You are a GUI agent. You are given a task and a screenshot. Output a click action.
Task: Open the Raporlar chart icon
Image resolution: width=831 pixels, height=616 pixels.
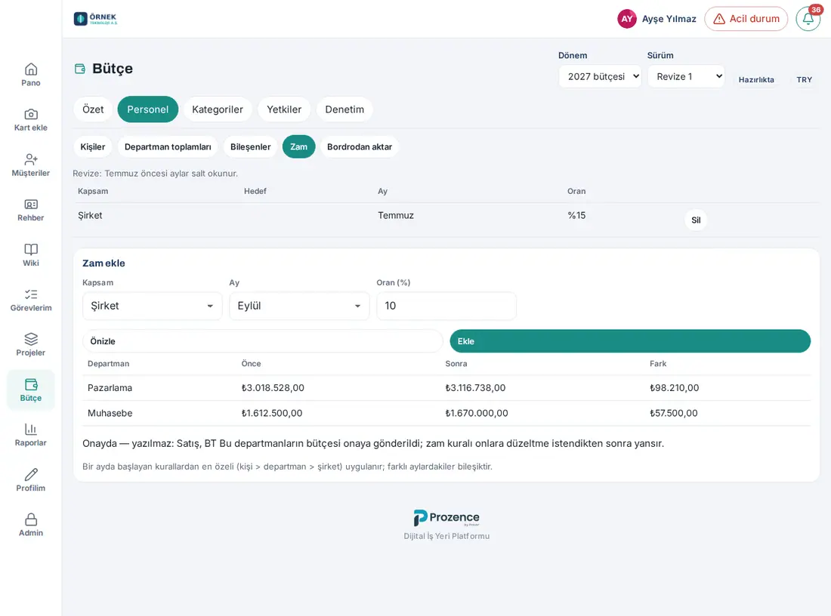click(31, 429)
